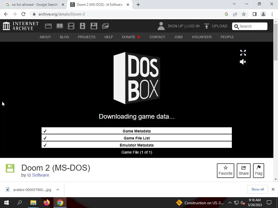Screen dimensions: 278x208
Task: Open Windows taskbar search
Action: (20, 203)
